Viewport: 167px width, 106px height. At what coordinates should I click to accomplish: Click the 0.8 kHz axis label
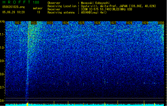pyautogui.click(x=2, y=74)
